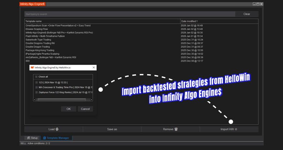Clear the template search field
The image size is (283, 150).
[x=247, y=14]
